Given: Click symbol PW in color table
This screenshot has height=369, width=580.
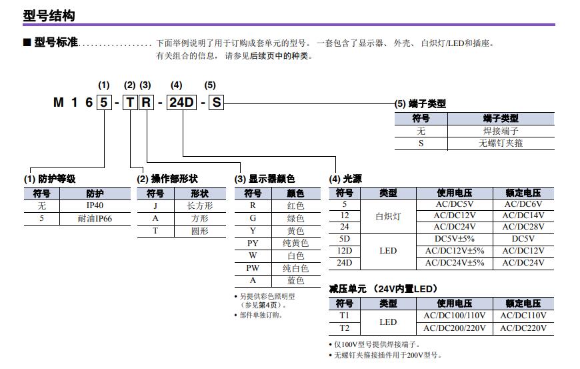Looking at the screenshot, I should tap(253, 268).
